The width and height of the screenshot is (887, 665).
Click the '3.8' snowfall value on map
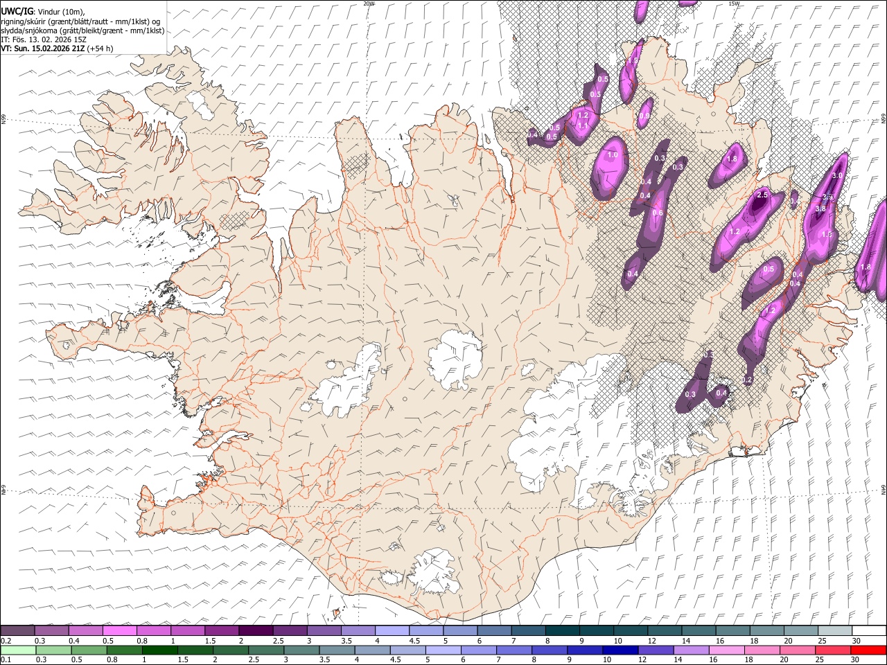pos(821,209)
